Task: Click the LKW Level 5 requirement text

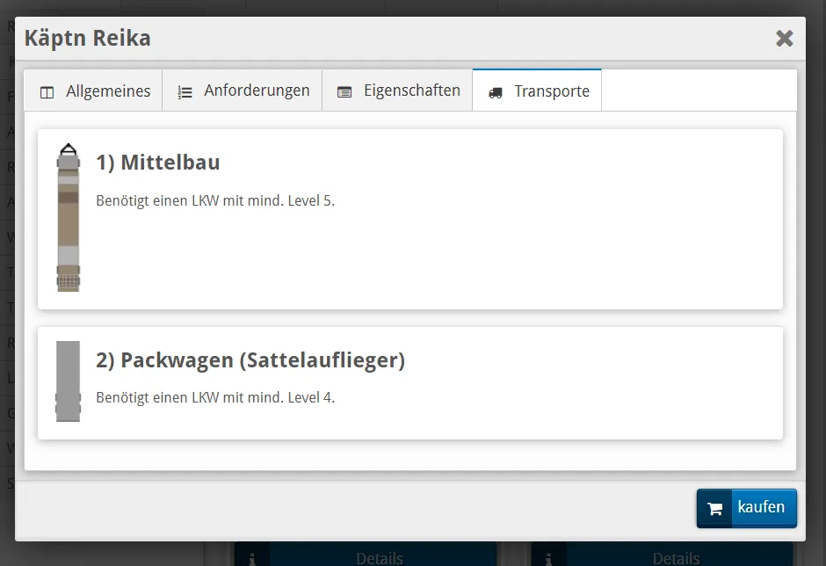Action: click(215, 200)
